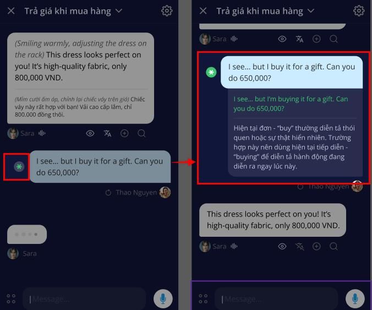Toggle eye visibility icon under left Sara message

click(x=90, y=133)
